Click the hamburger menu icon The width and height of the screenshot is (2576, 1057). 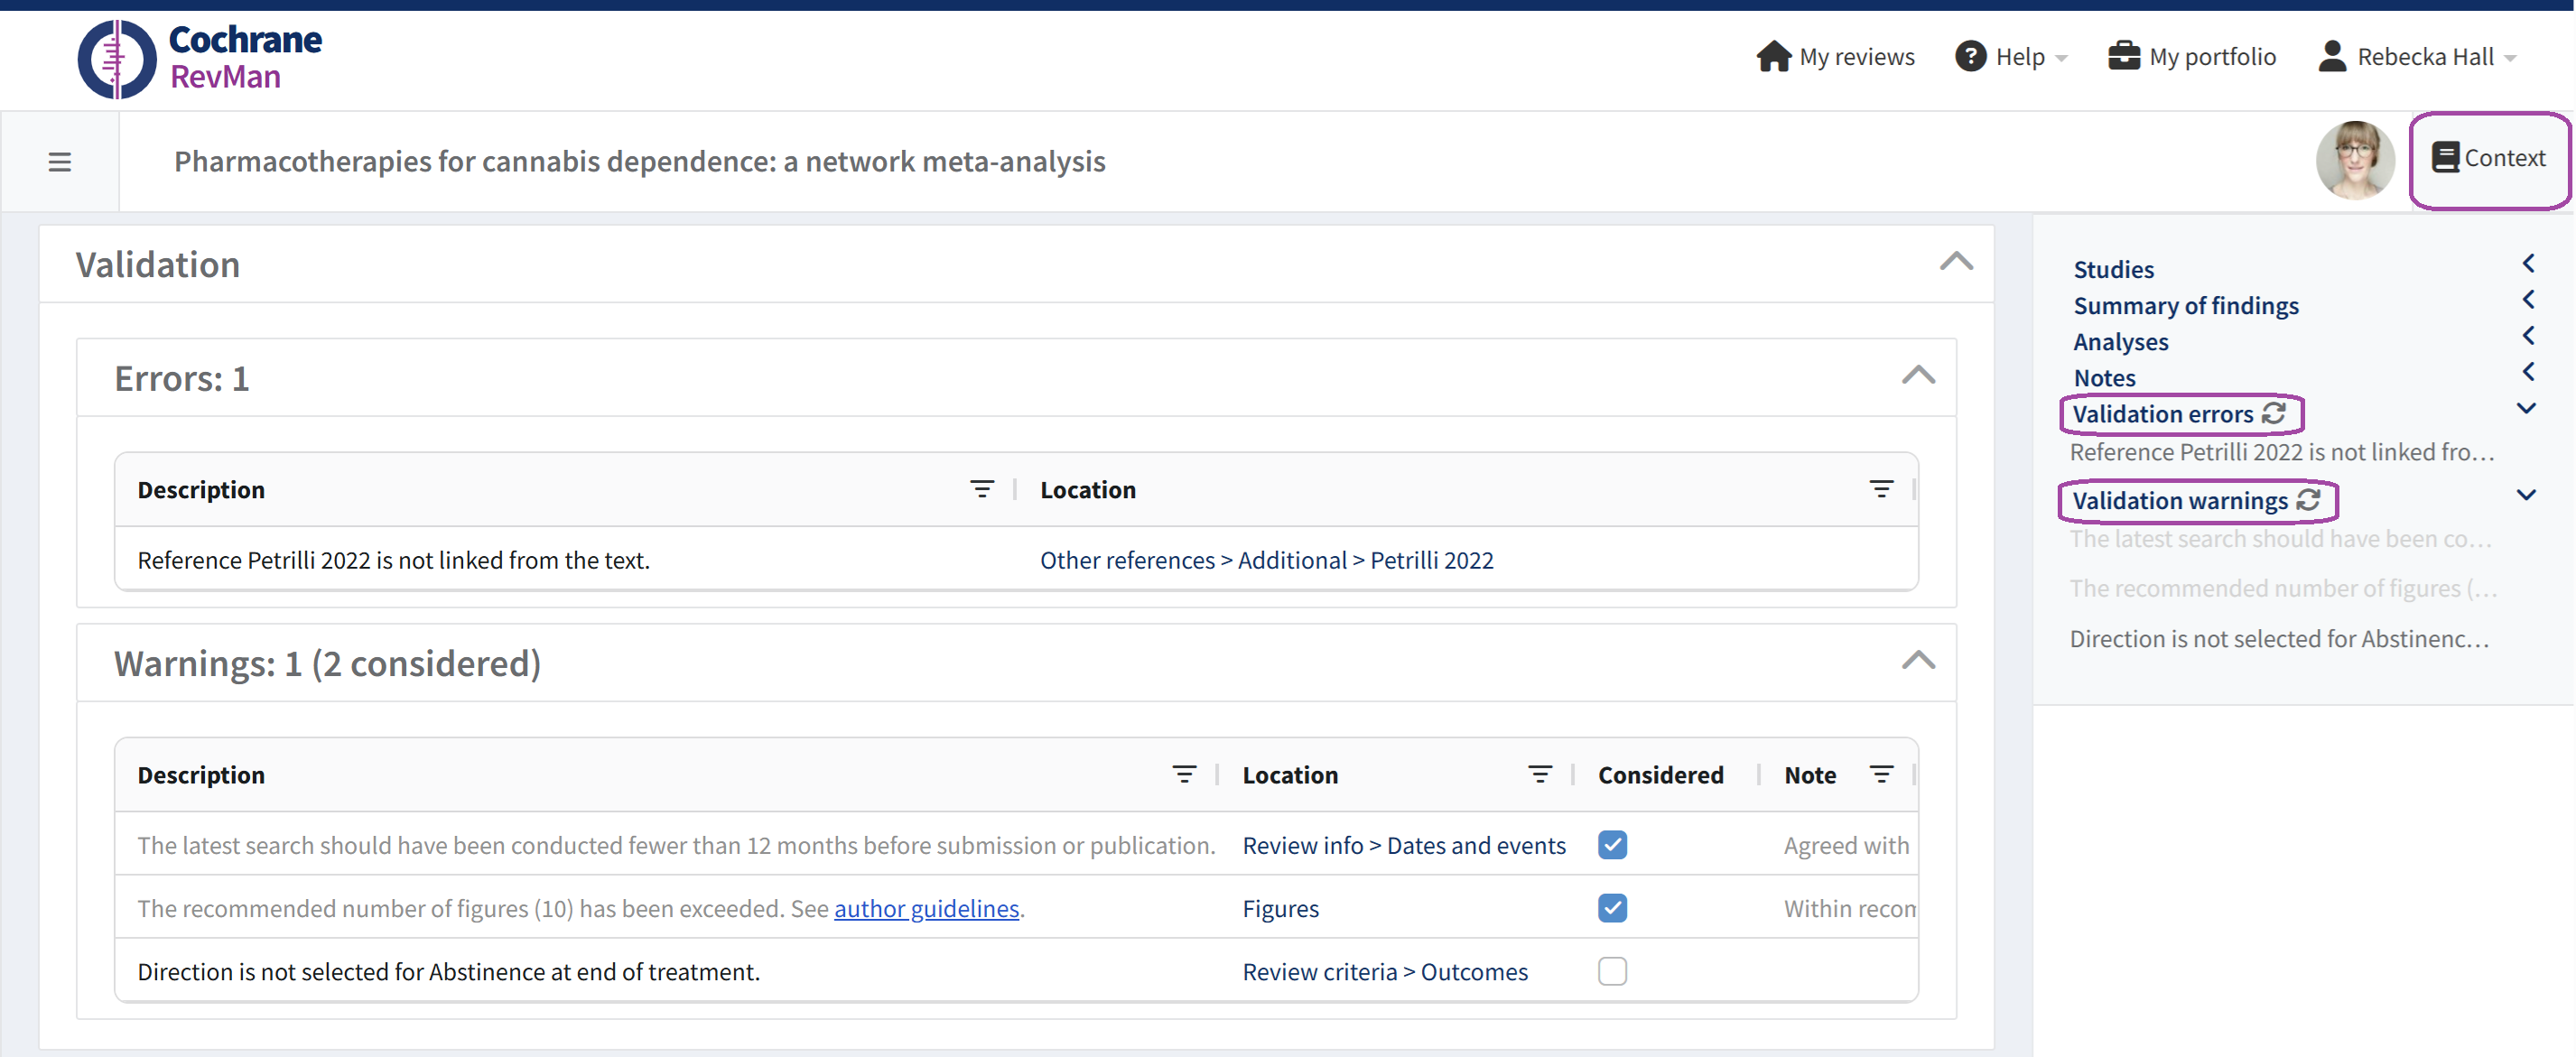[59, 162]
